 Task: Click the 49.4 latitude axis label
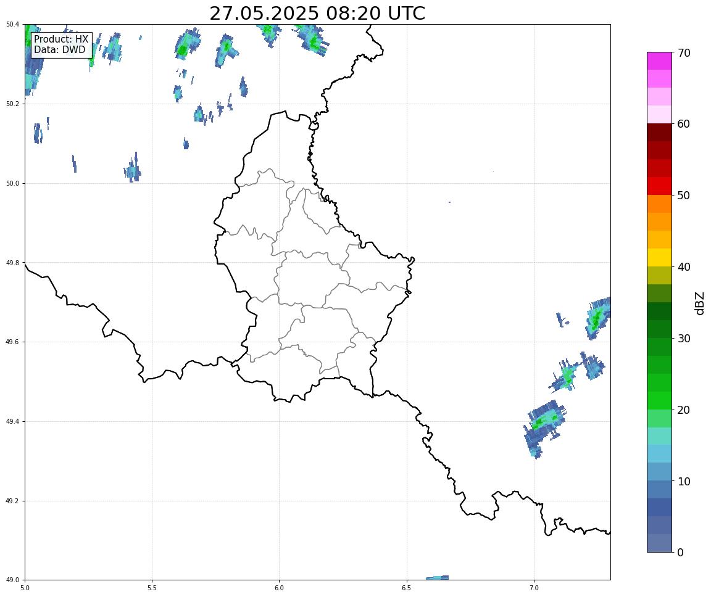(12, 422)
